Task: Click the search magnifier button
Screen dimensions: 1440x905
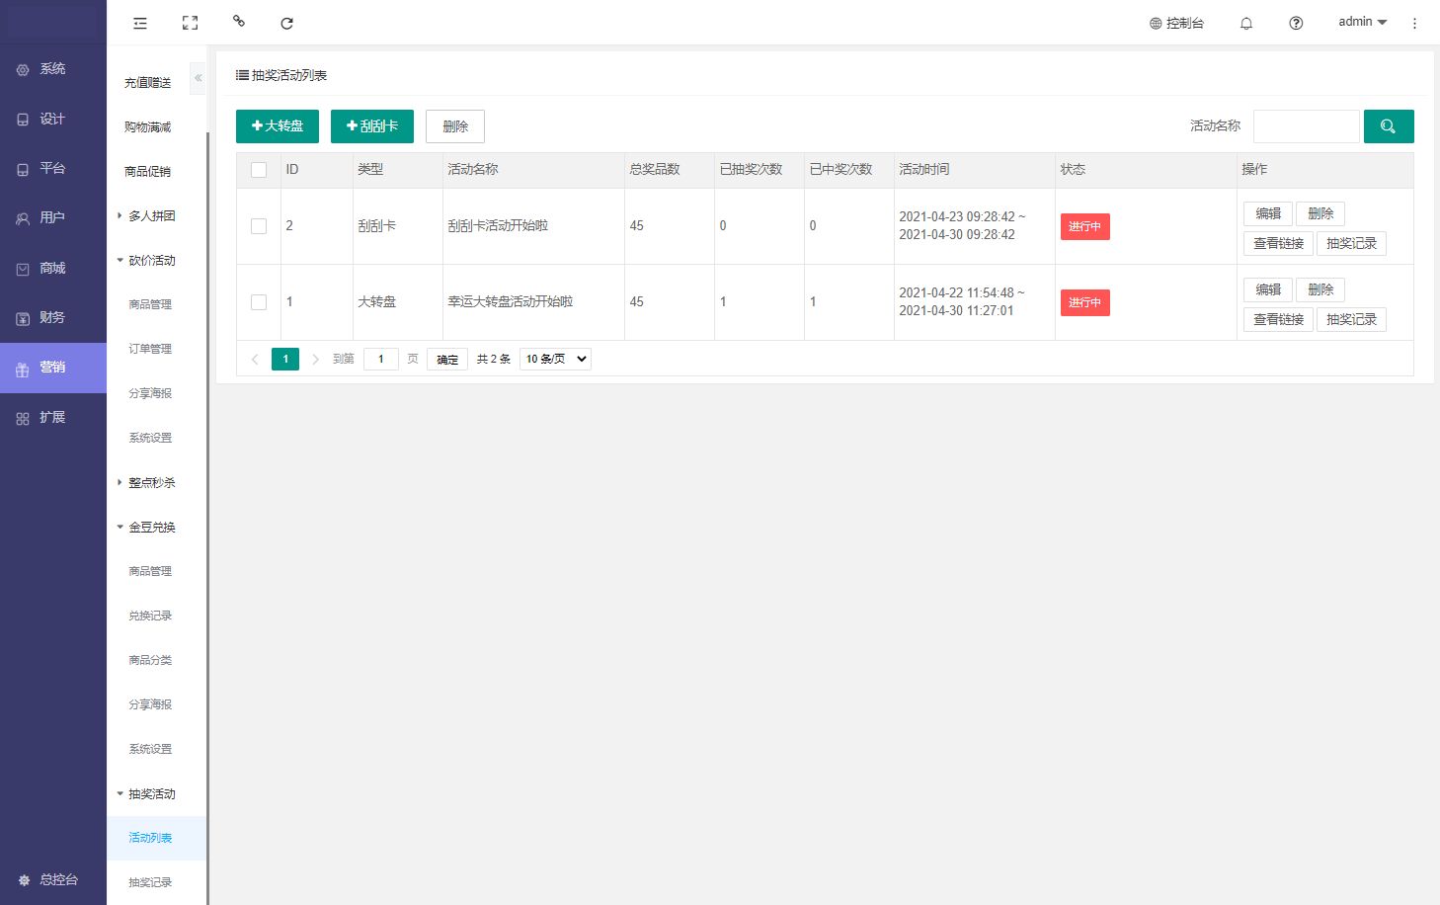Action: tap(1388, 126)
